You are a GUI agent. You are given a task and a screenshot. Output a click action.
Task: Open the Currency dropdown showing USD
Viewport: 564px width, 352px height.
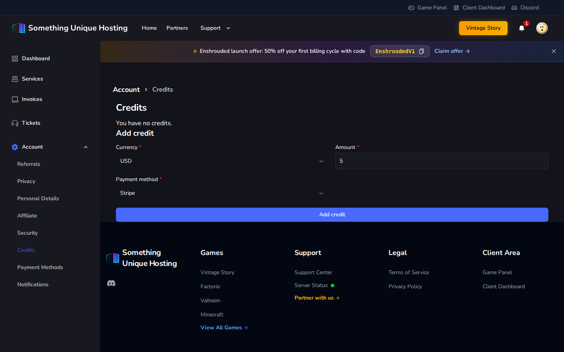coord(222,161)
